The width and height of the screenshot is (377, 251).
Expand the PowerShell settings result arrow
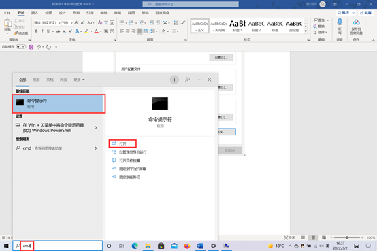pos(96,127)
